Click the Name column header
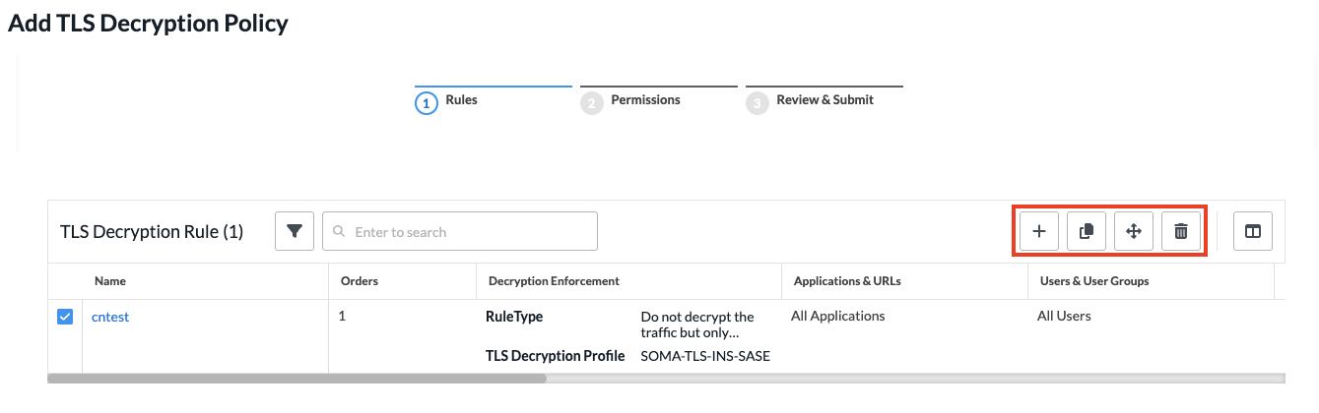Image resolution: width=1319 pixels, height=413 pixels. pyautogui.click(x=110, y=281)
